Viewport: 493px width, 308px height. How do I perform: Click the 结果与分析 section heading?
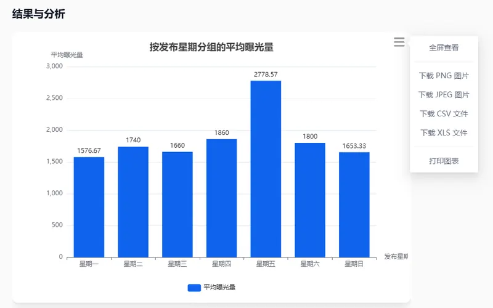click(38, 14)
